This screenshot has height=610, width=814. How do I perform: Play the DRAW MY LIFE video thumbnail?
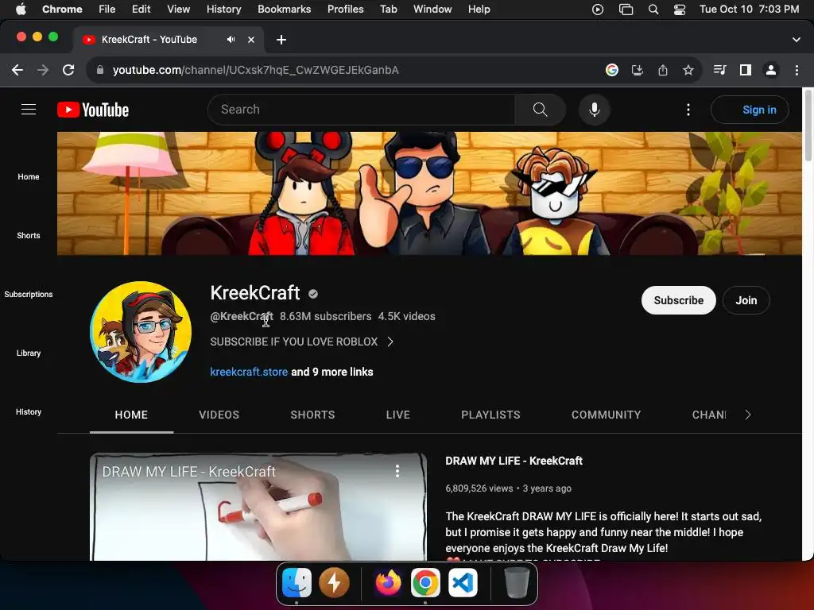pos(258,507)
